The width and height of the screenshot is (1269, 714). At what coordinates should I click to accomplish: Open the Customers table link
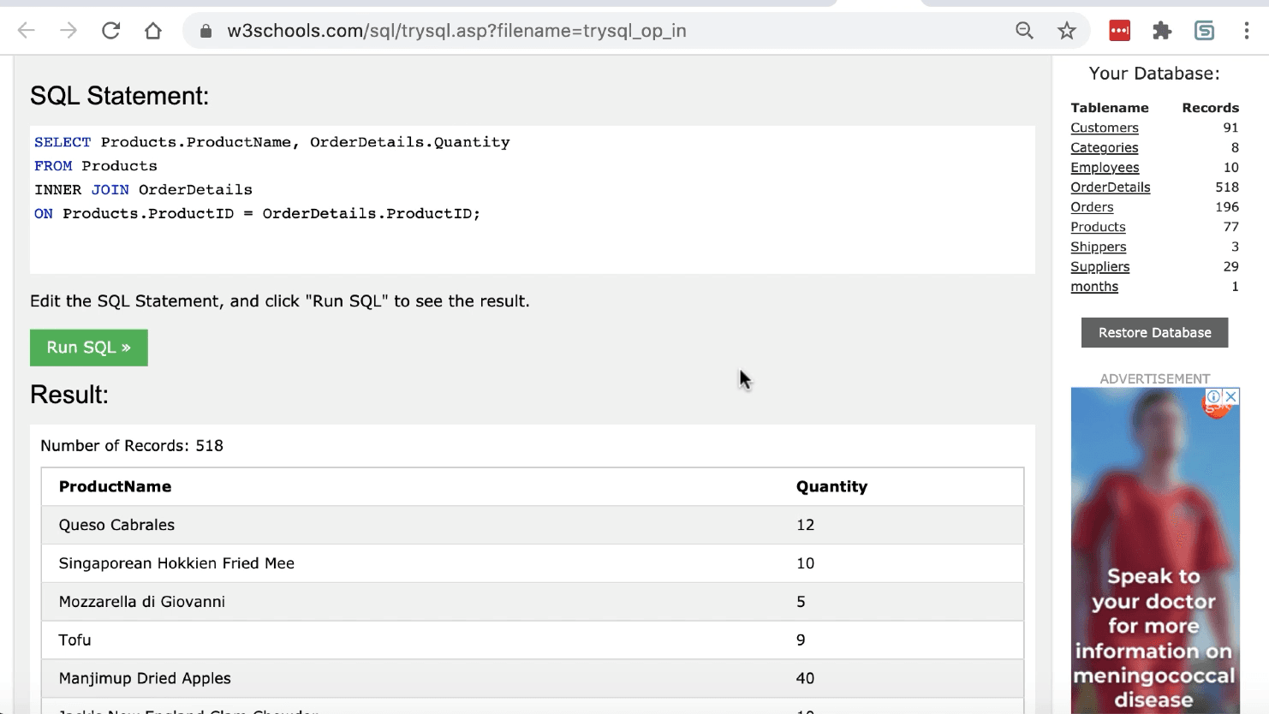1104,128
